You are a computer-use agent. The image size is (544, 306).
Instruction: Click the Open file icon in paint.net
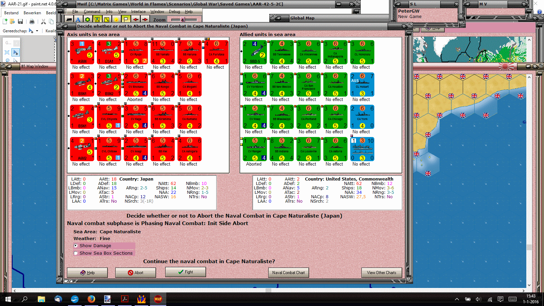[13, 21]
